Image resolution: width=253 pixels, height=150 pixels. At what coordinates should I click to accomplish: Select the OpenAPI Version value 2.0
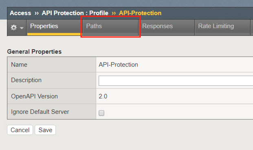pyautogui.click(x=103, y=96)
